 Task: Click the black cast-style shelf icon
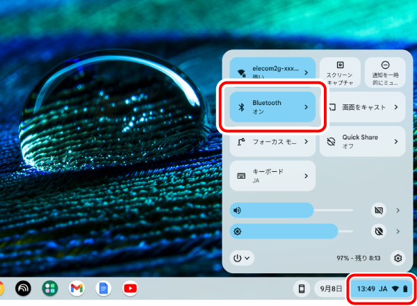23,287
